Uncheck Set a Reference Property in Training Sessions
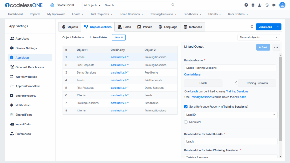 coord(186,107)
